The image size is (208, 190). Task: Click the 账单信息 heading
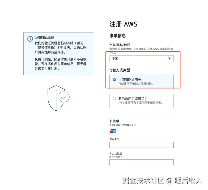[117, 36]
